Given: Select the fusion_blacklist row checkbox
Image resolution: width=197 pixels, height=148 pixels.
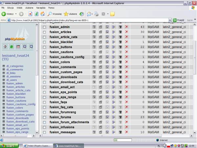Looking at the screenshot, I should (x=44, y=42).
